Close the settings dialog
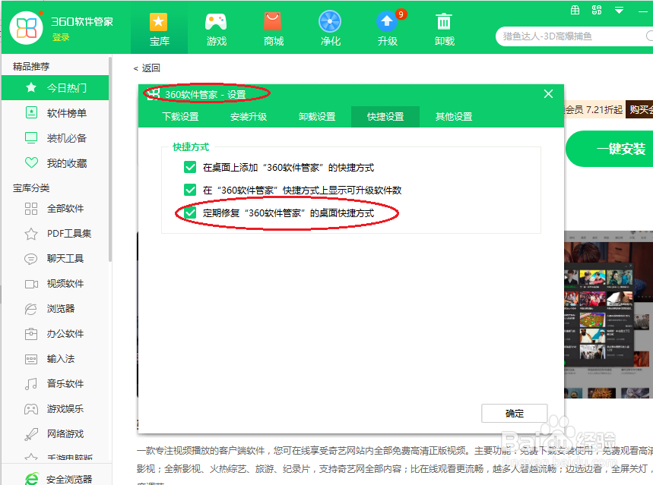This screenshot has height=485, width=653. coord(548,94)
